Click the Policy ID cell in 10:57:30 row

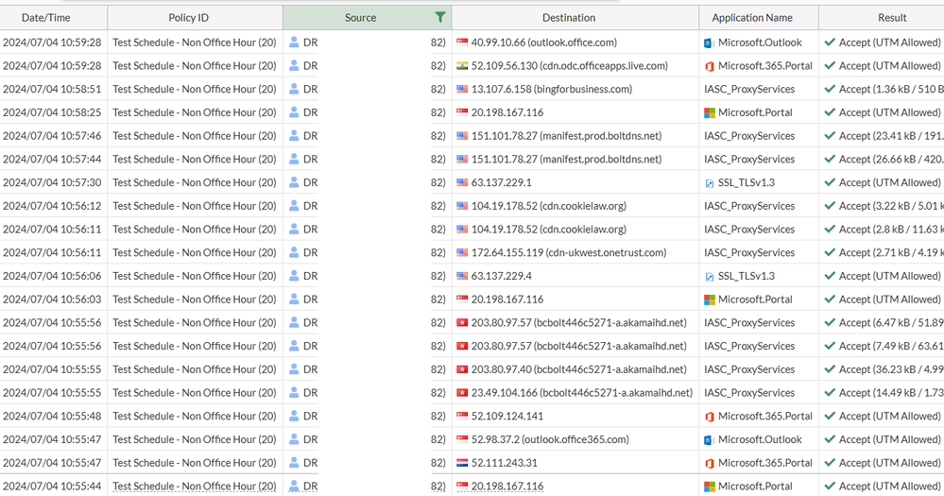pyautogui.click(x=195, y=182)
